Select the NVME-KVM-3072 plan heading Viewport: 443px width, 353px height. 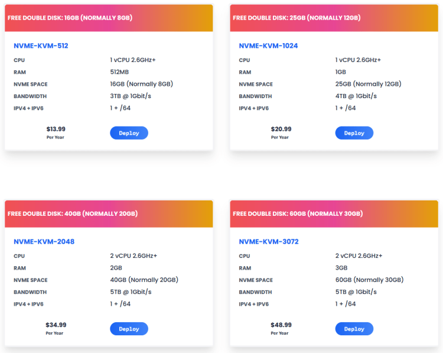click(269, 241)
